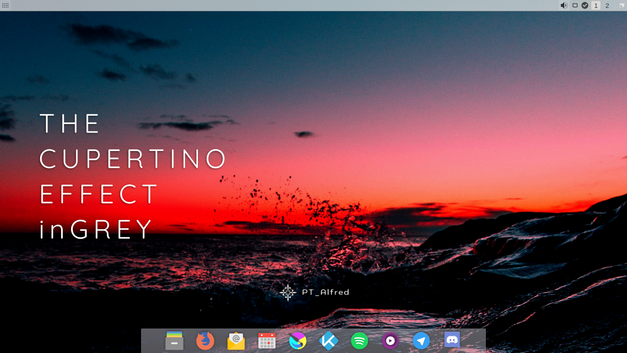
Task: Open the volume speaker icon in panel
Action: [564, 5]
